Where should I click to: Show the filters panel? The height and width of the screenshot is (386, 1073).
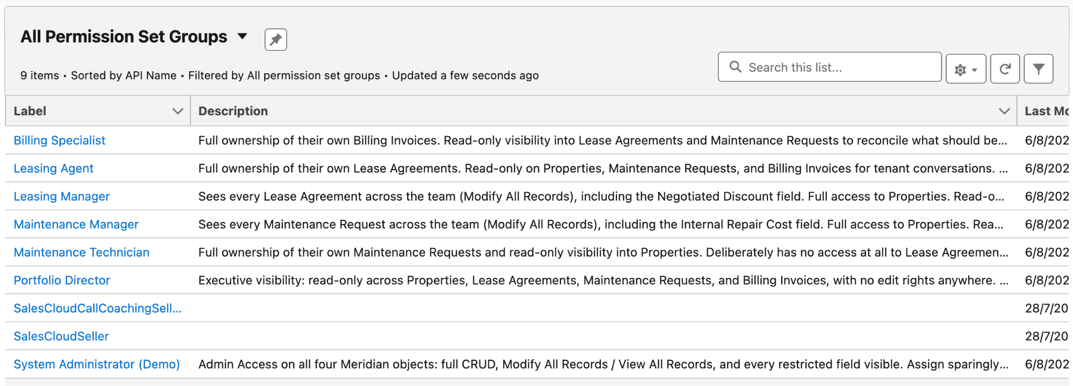coord(1038,69)
